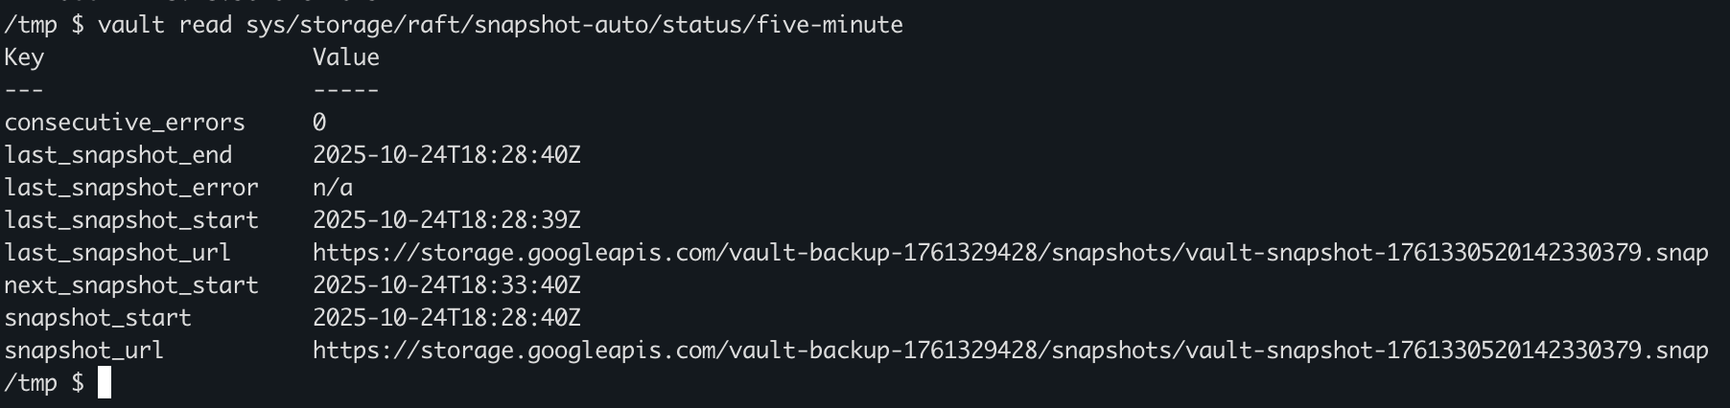This screenshot has width=1730, height=408.
Task: Click the snapshot_url key
Action: coord(84,351)
